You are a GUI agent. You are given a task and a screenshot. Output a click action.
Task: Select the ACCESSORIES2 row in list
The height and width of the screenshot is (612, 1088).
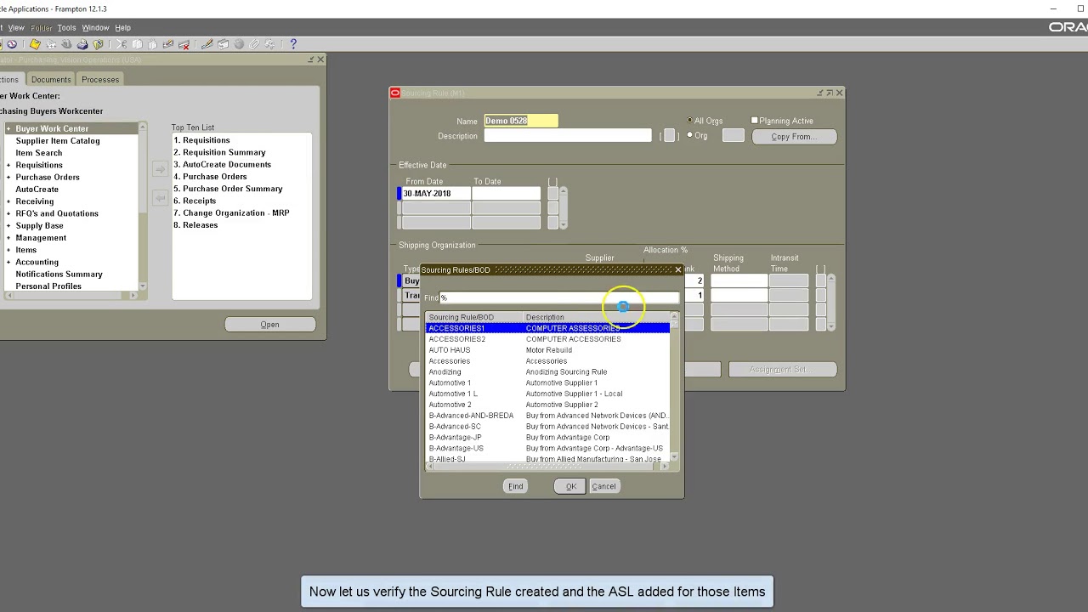coord(548,339)
